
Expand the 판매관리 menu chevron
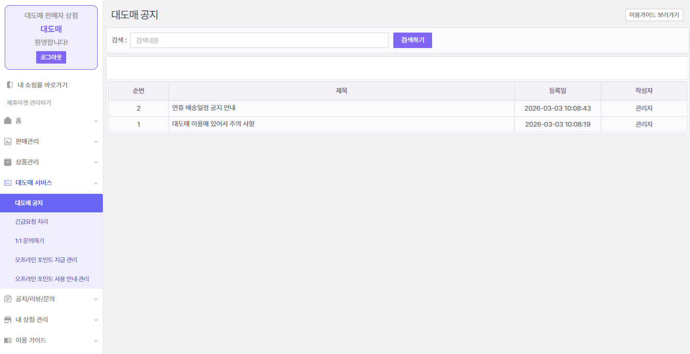point(96,142)
